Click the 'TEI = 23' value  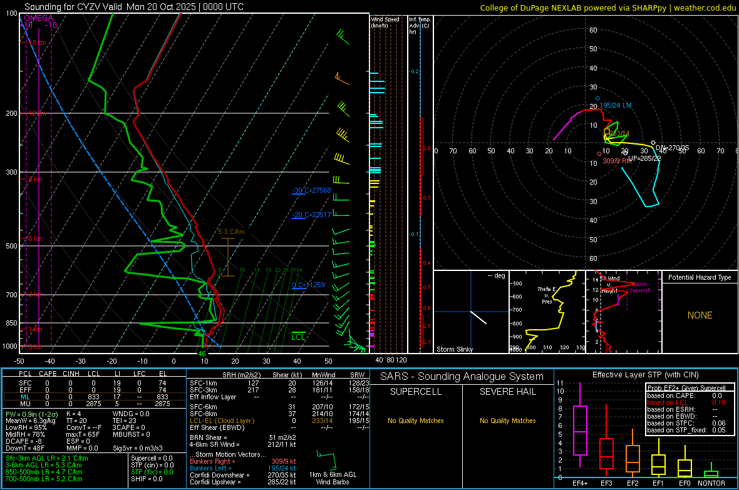[125, 421]
